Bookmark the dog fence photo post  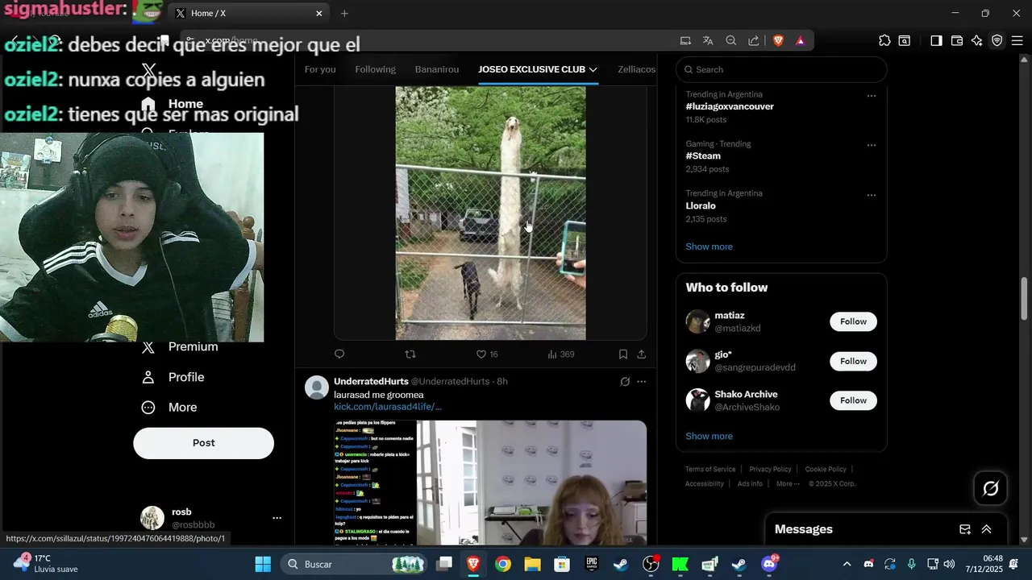(x=623, y=354)
